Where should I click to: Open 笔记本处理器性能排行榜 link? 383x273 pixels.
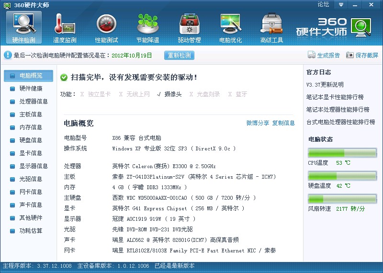[338, 110]
